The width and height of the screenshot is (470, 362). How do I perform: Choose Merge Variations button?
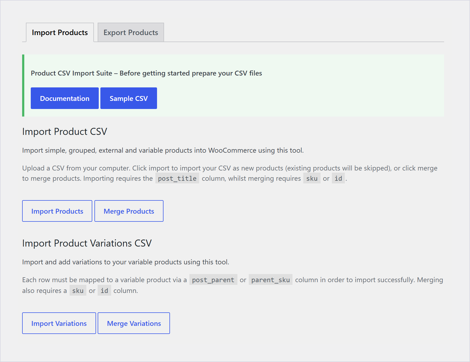tap(134, 323)
